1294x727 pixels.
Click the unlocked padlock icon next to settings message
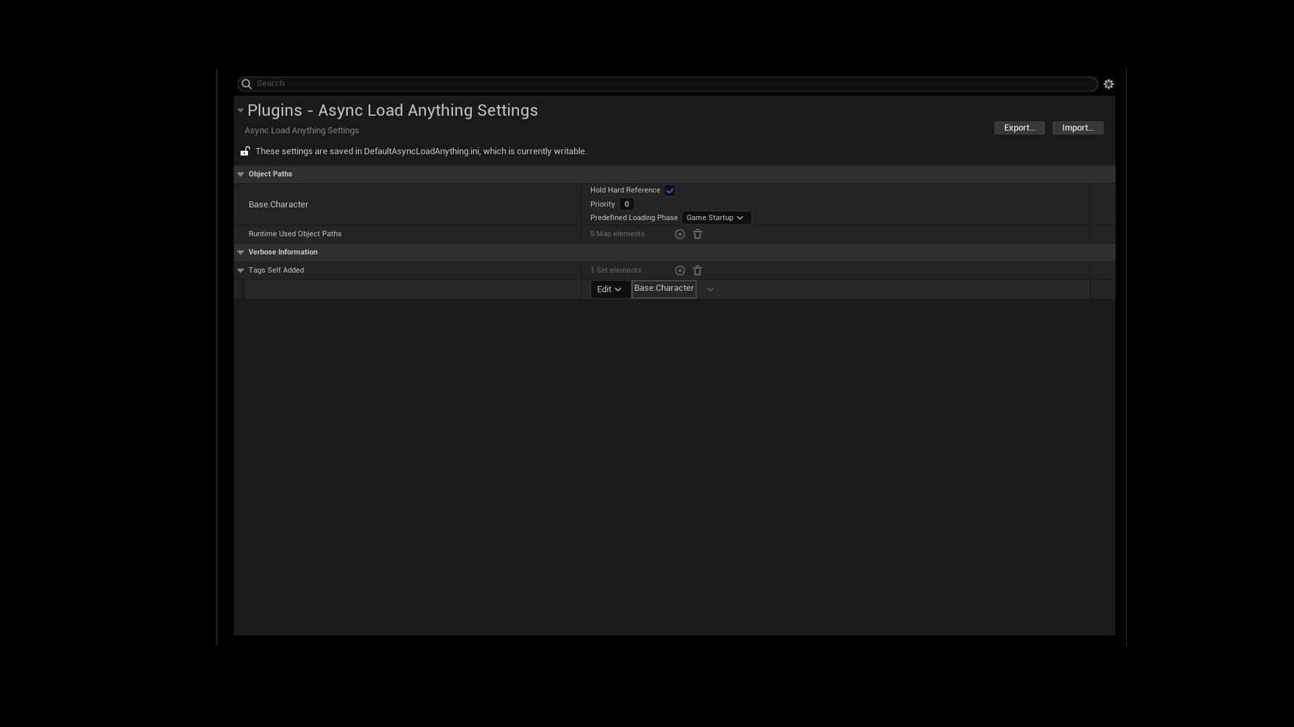245,151
